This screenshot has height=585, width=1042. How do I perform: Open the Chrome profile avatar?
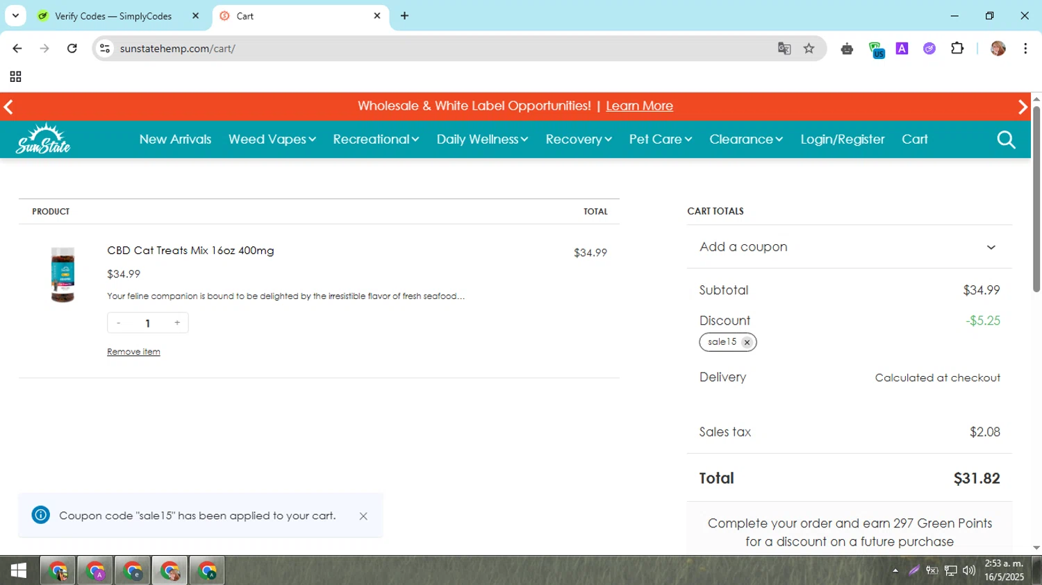click(998, 49)
